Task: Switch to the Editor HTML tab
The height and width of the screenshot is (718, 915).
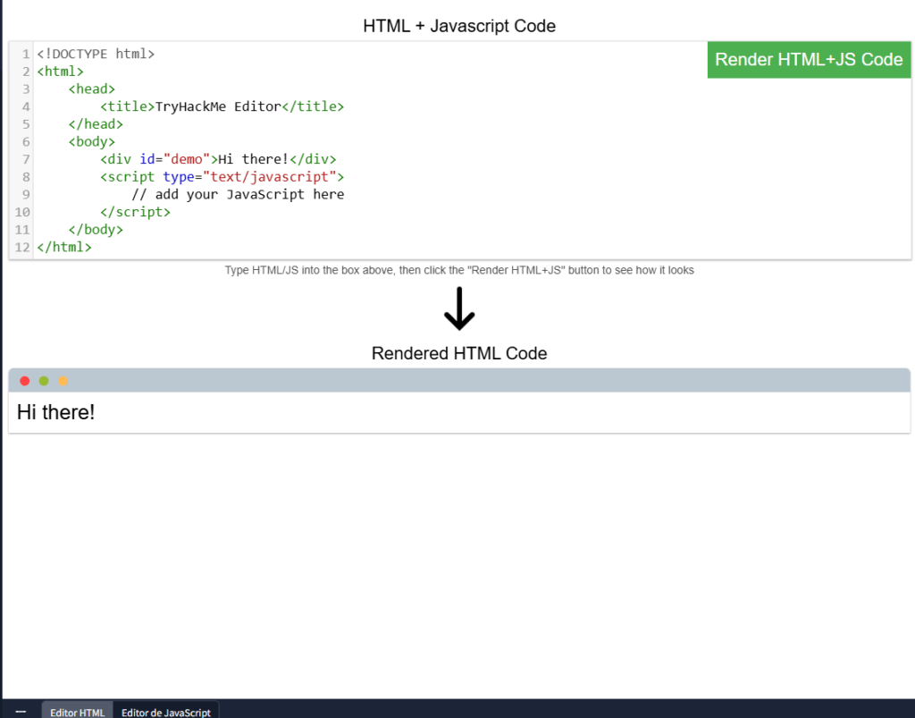Action: pos(77,712)
